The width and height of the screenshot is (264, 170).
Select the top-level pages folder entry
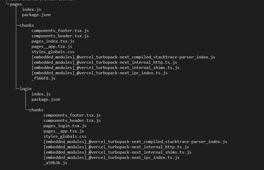(x=16, y=4)
